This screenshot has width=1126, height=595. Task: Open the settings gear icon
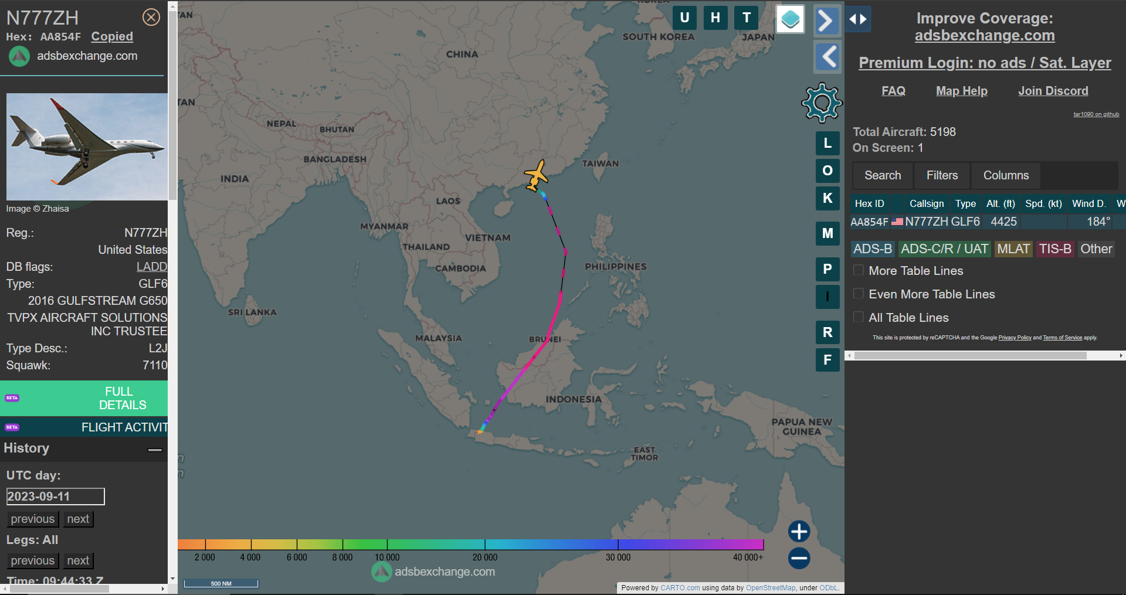tap(822, 103)
